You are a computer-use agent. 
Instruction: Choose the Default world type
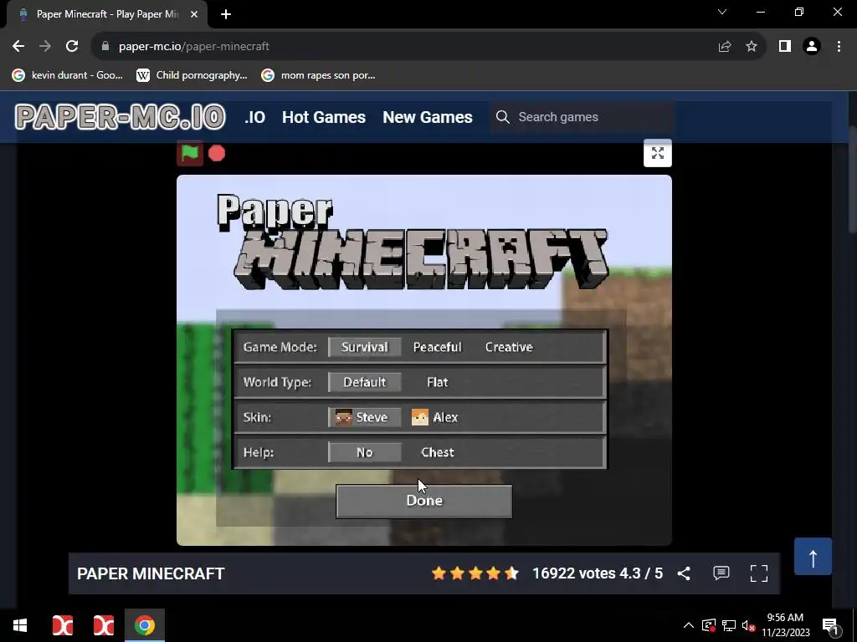point(365,382)
